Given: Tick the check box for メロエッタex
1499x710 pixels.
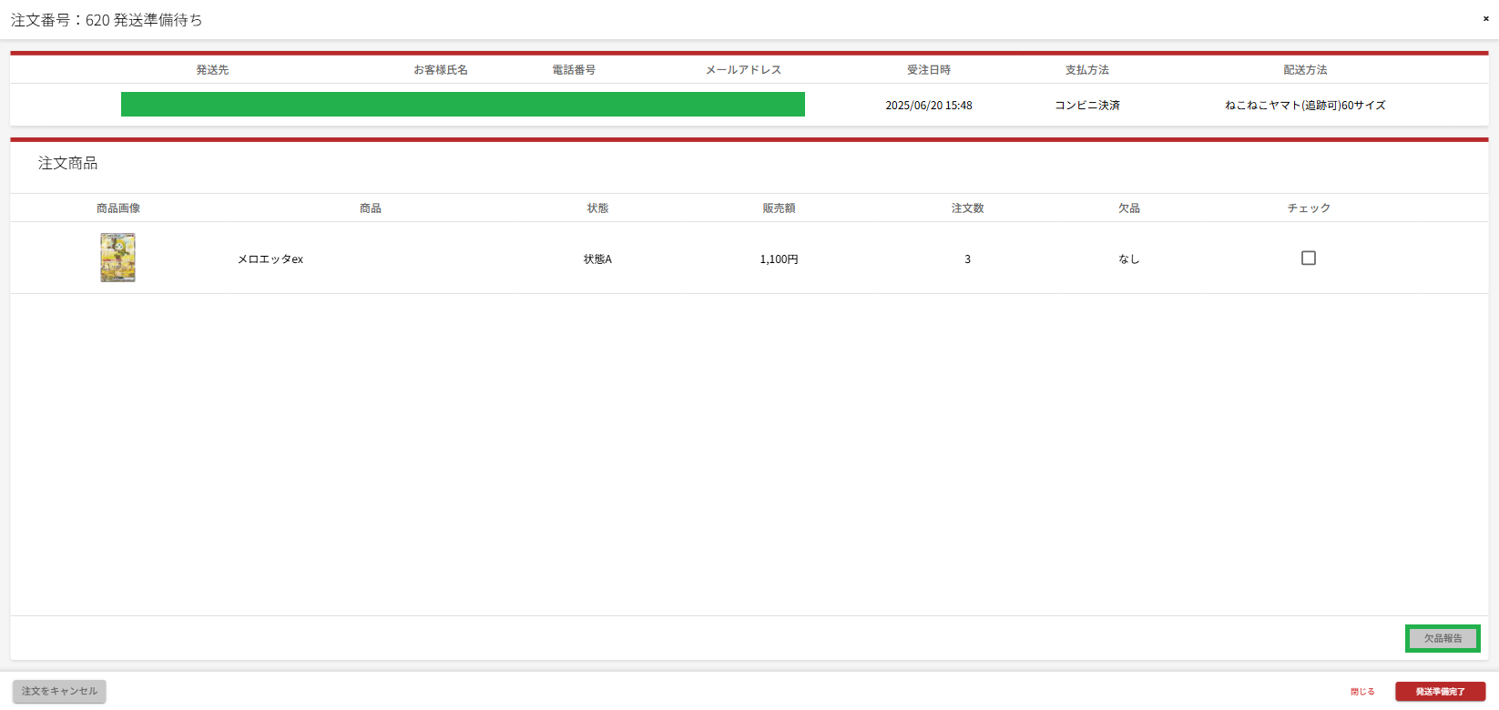Looking at the screenshot, I should coord(1309,259).
